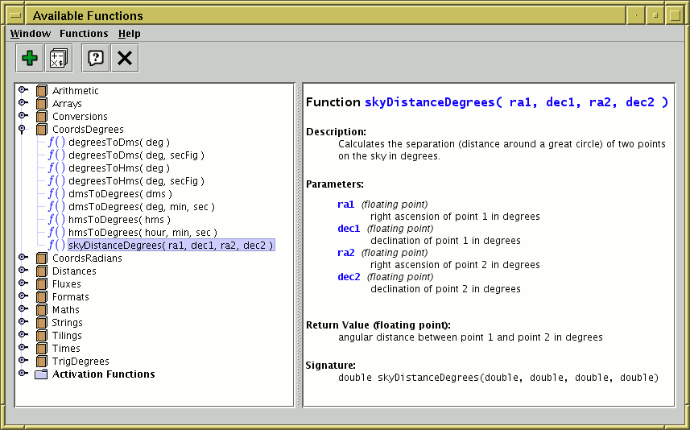Select the Strings category label

[x=68, y=323]
